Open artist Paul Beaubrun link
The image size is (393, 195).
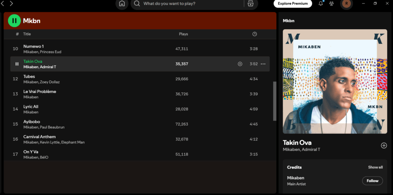point(52,127)
